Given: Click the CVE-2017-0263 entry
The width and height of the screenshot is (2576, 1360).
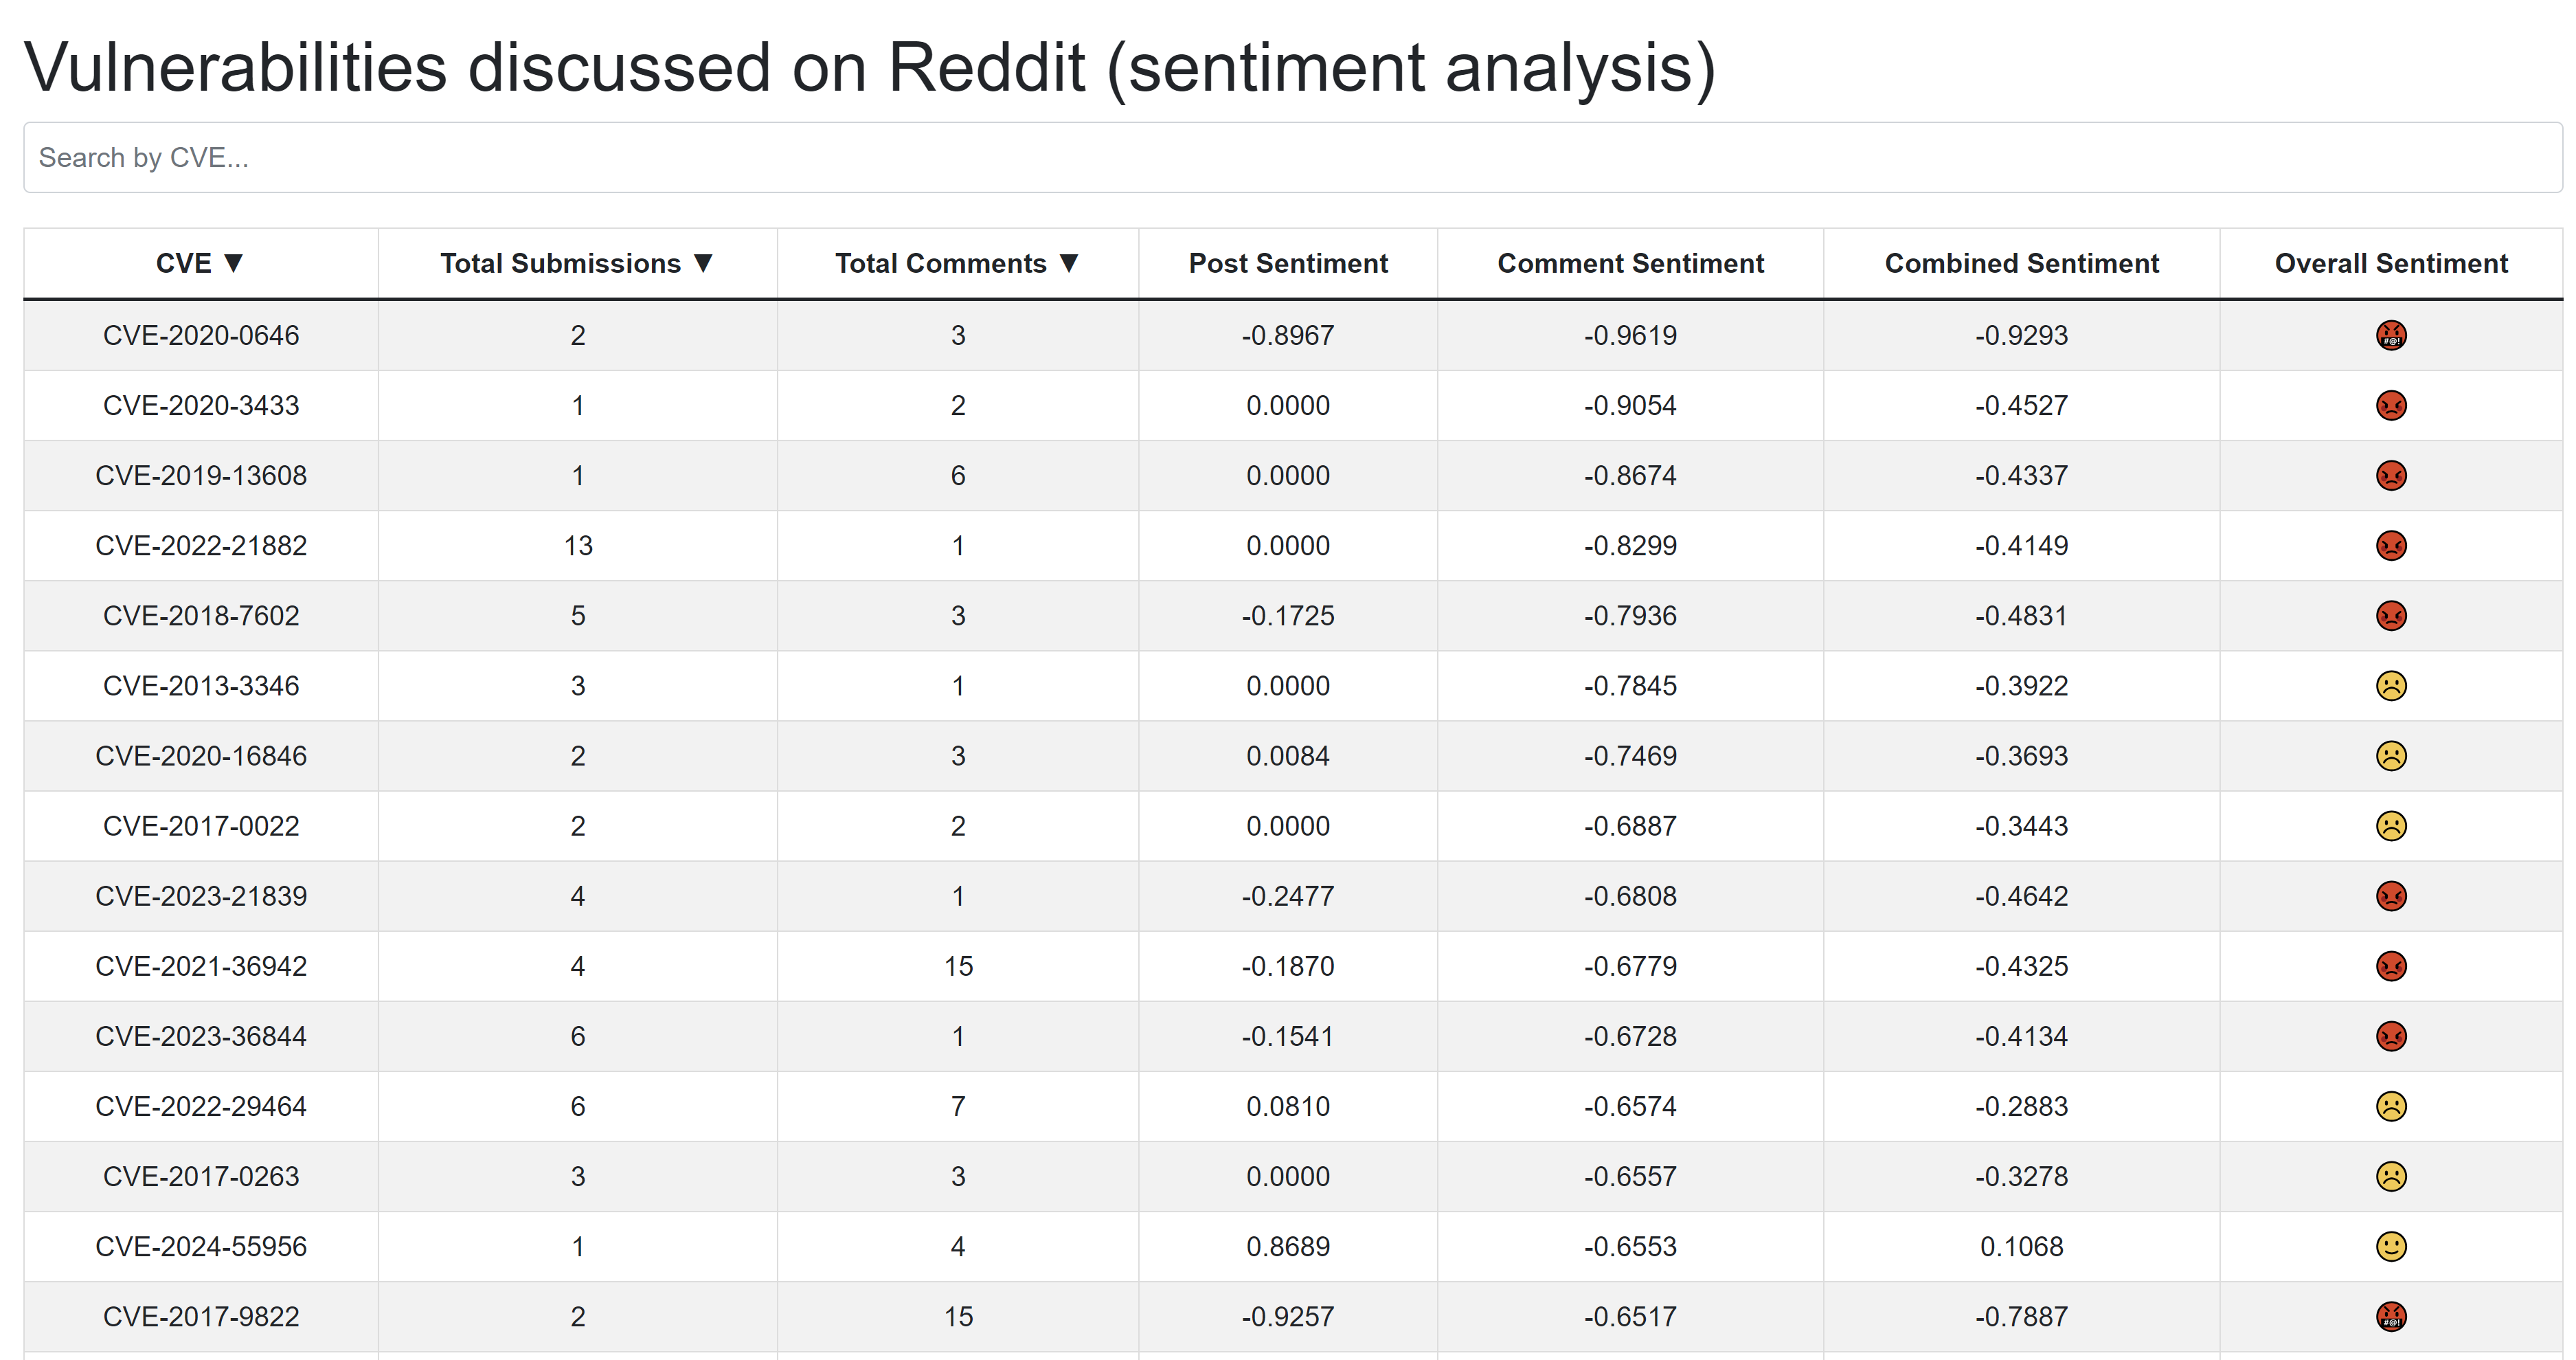Looking at the screenshot, I should pyautogui.click(x=201, y=1176).
